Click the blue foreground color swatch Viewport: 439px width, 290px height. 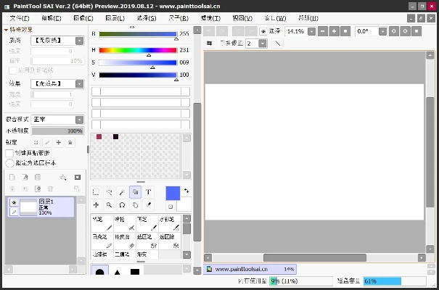point(173,193)
